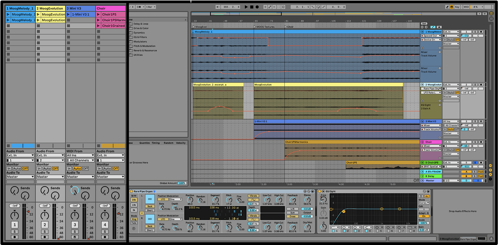Solo session mixer track 2
Screen dimensions: 498x245
pyautogui.click(x=45, y=232)
